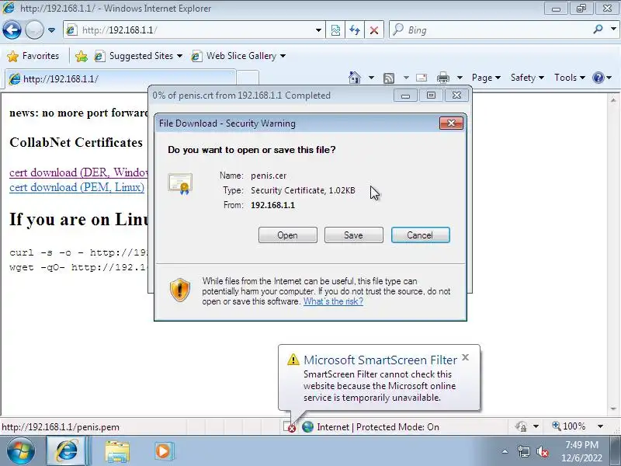The height and width of the screenshot is (466, 621).
Task: Open the Favorites center
Action: 33,56
